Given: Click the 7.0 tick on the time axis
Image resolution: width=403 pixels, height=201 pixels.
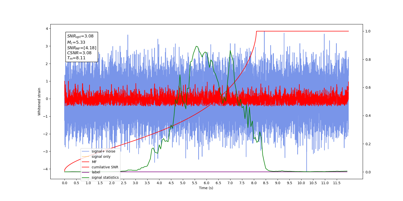Looking at the screenshot, I should click(x=230, y=183).
